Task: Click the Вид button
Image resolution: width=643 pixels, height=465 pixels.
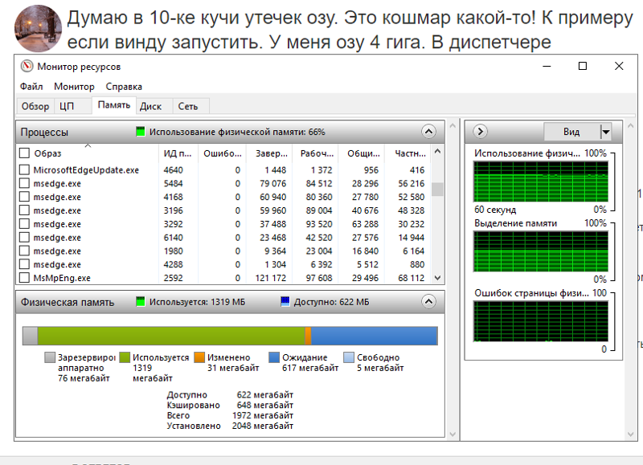Action: click(x=571, y=132)
